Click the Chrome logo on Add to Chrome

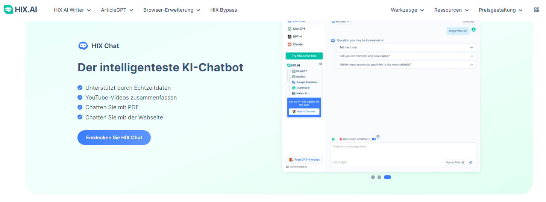point(294,112)
